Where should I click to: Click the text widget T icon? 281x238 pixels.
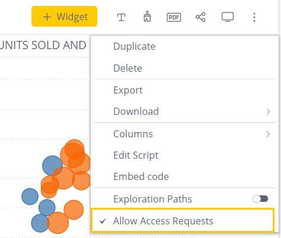pyautogui.click(x=121, y=17)
